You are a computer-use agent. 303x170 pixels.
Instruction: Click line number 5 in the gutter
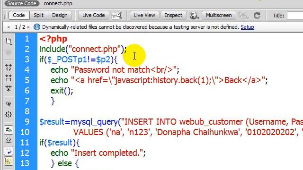point(27,80)
